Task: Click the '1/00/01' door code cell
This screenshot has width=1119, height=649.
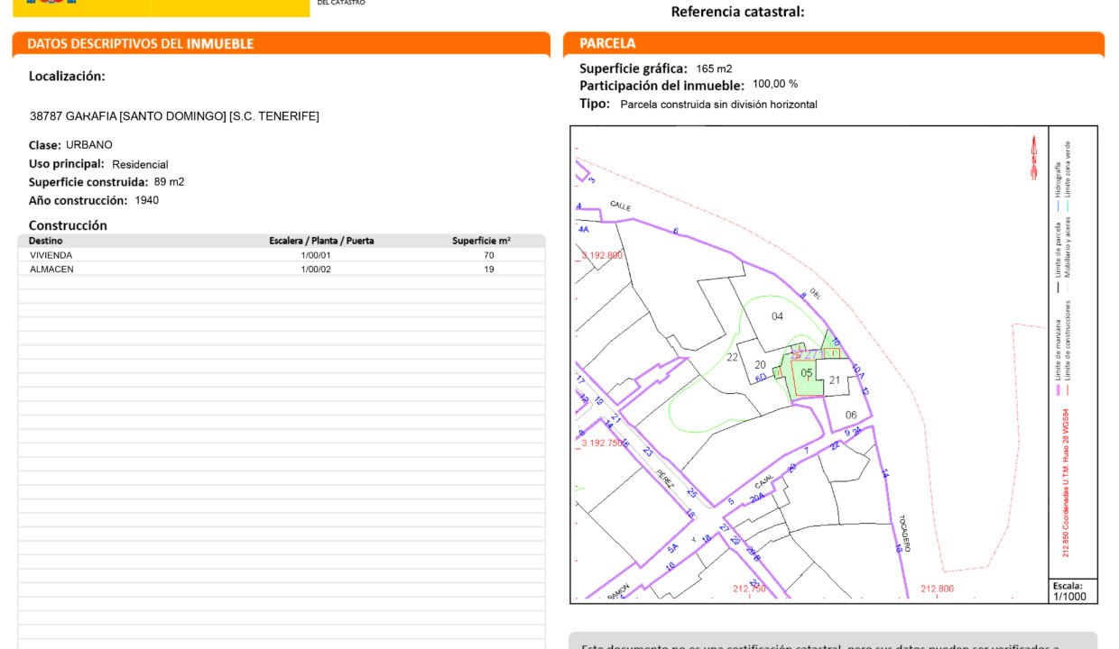Action: (316, 255)
